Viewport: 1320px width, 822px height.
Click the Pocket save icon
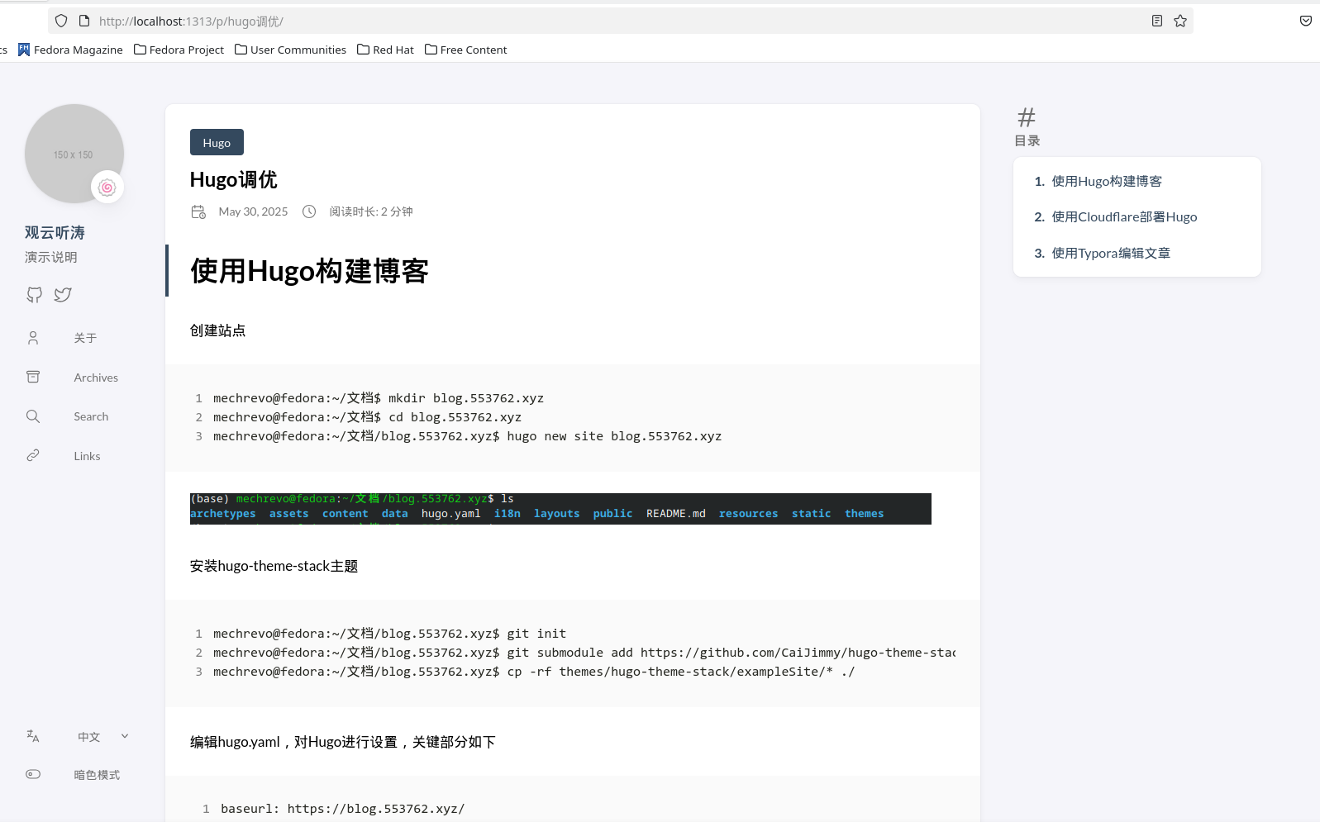(x=1305, y=21)
